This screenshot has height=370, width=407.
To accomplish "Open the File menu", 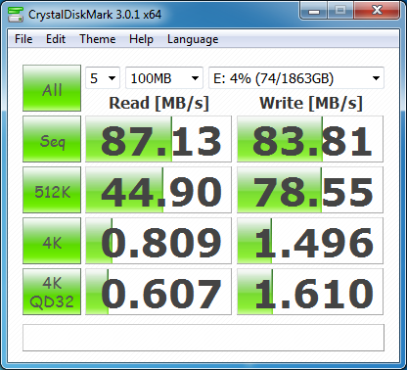I will point(23,39).
